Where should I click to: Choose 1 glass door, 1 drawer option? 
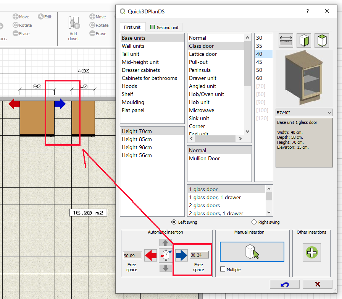pos(226,197)
